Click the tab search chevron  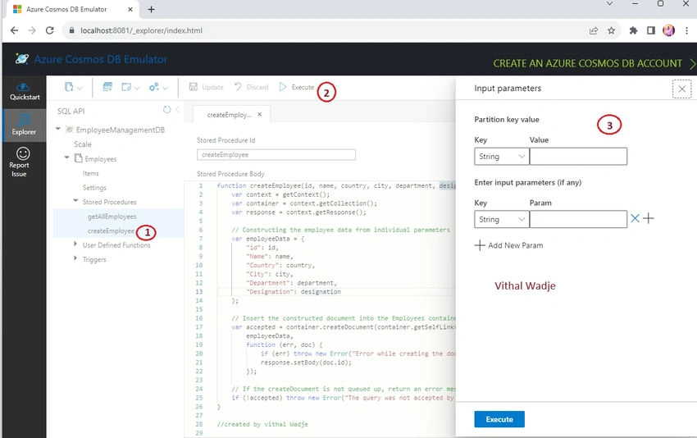610,3
